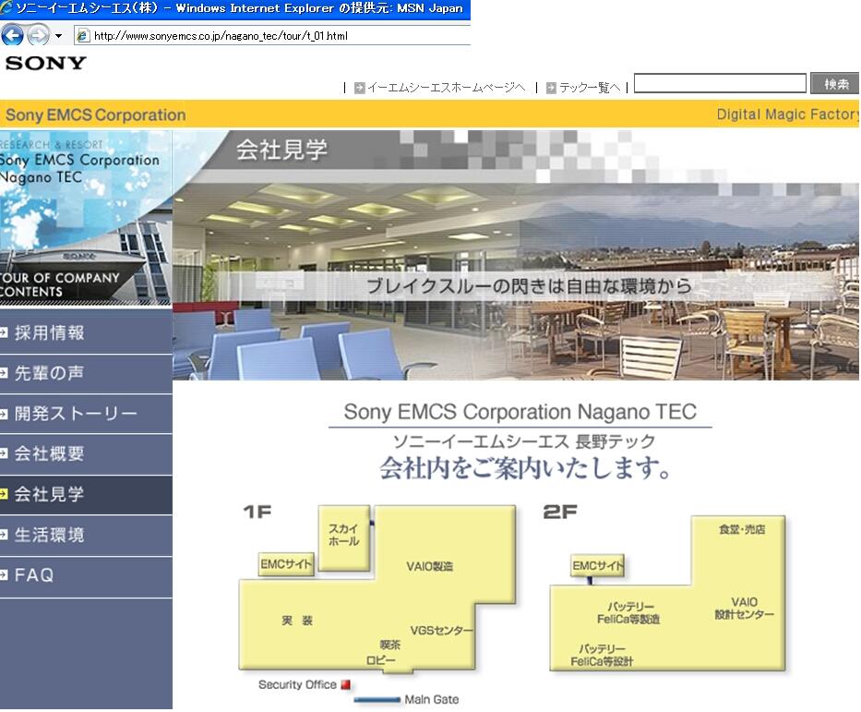
Task: Click red Security Office marker
Action: coord(345,684)
